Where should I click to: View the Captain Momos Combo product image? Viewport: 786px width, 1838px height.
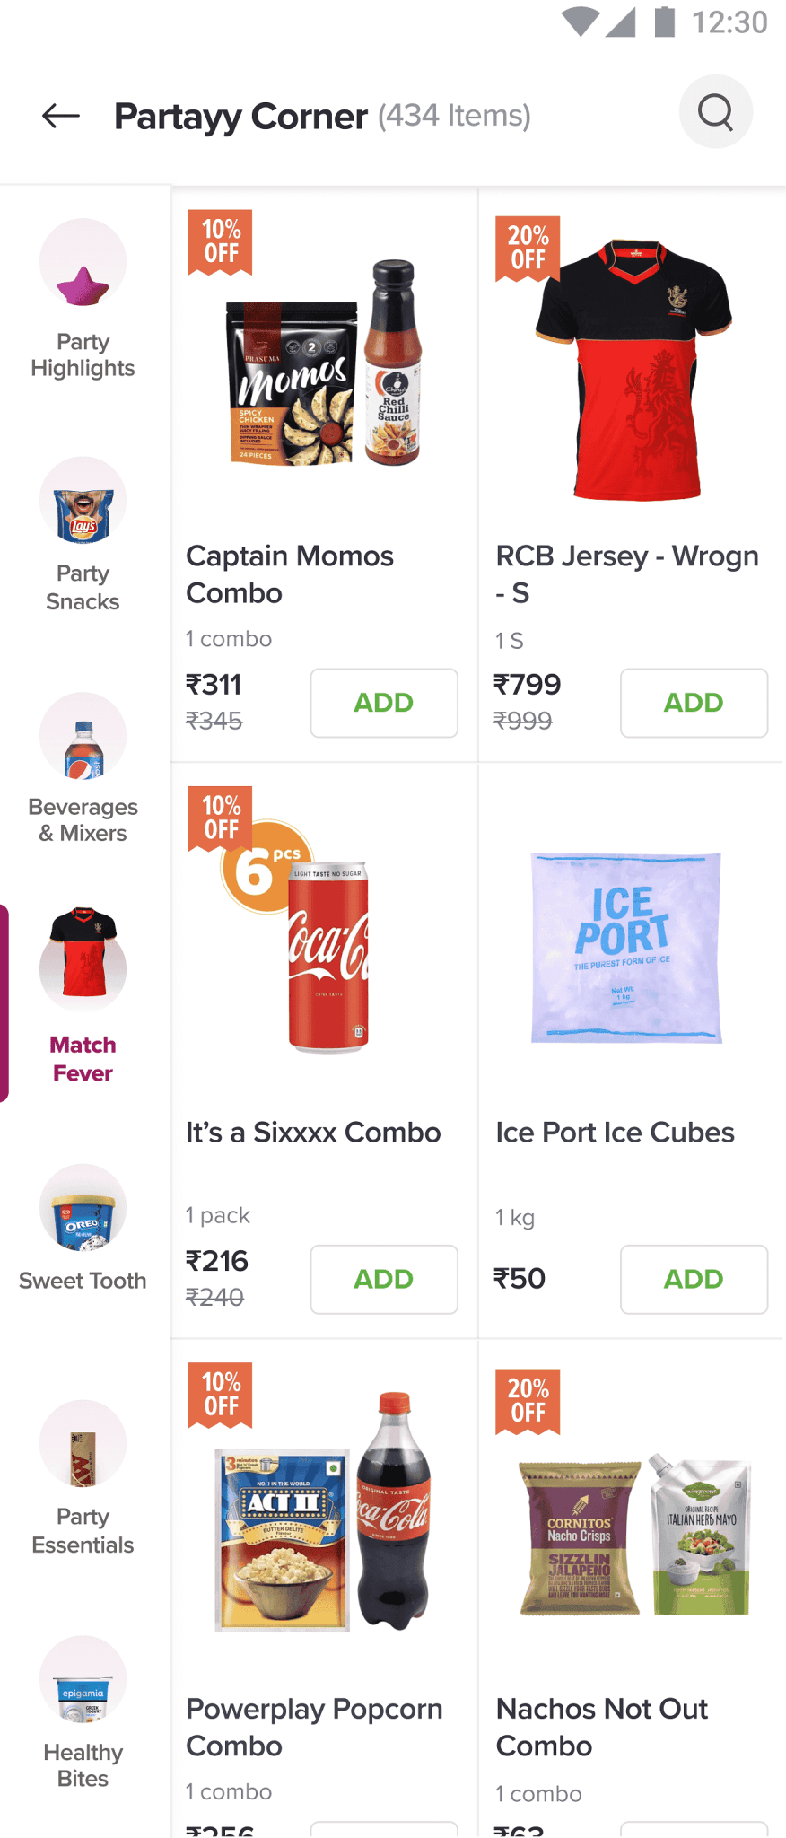pos(324,363)
